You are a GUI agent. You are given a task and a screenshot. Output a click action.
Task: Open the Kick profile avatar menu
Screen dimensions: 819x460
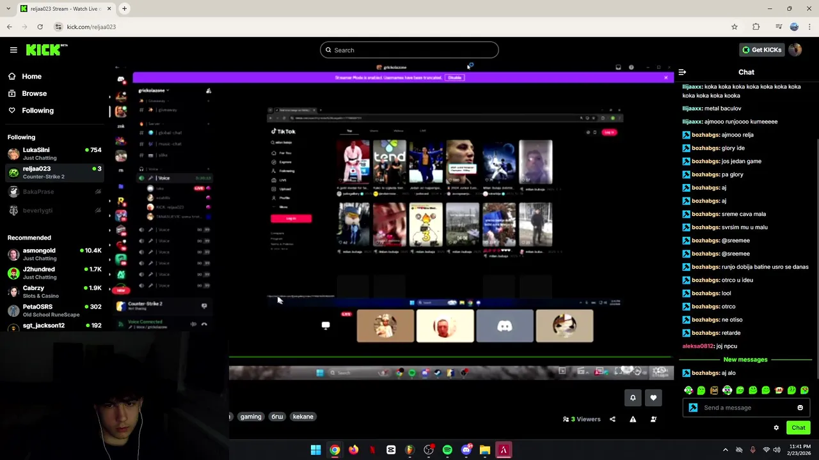pyautogui.click(x=795, y=50)
